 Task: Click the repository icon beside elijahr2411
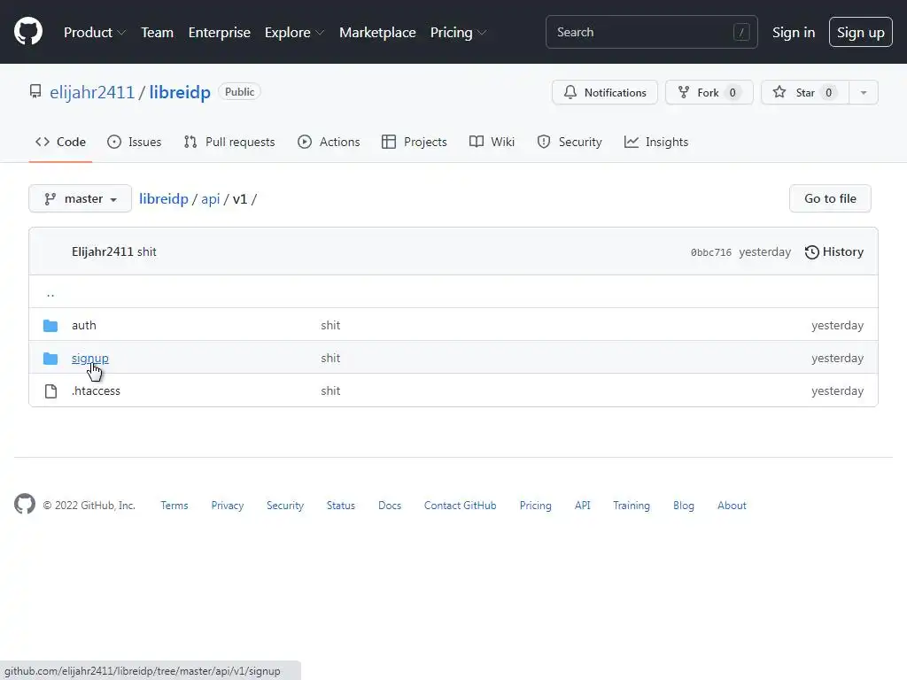click(35, 91)
